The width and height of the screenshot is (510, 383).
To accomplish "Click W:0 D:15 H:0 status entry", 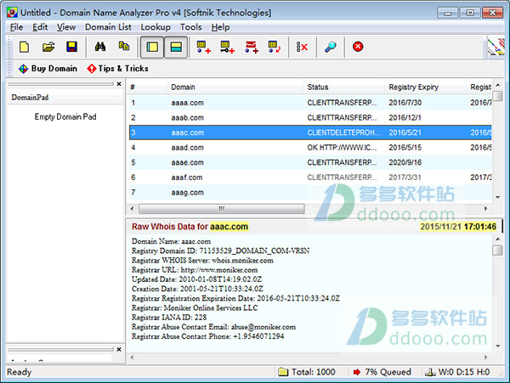I will [457, 372].
